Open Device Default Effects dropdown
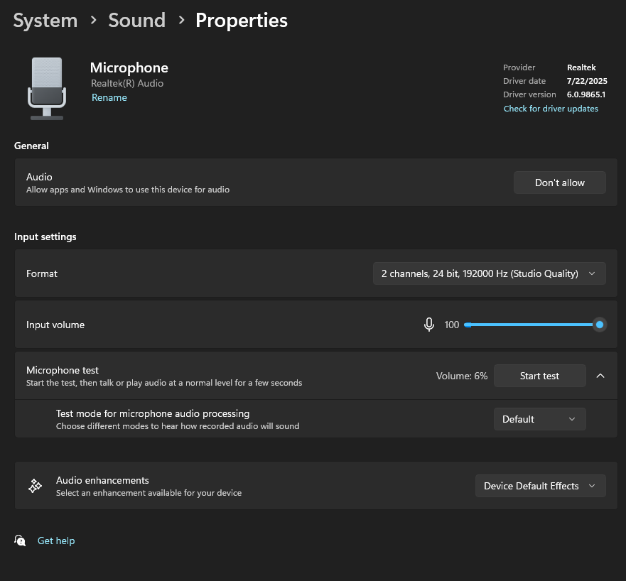626x581 pixels. (540, 486)
